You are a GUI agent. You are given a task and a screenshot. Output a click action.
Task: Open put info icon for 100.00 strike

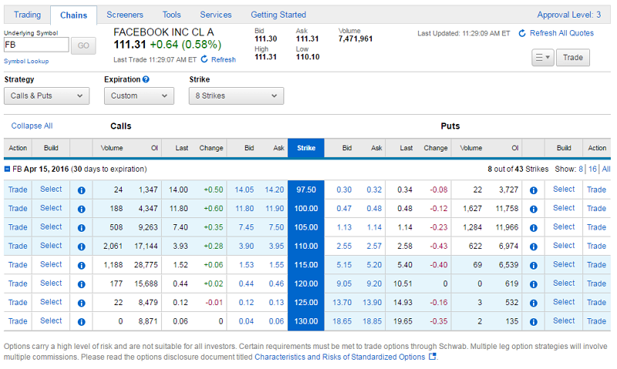[x=534, y=209]
